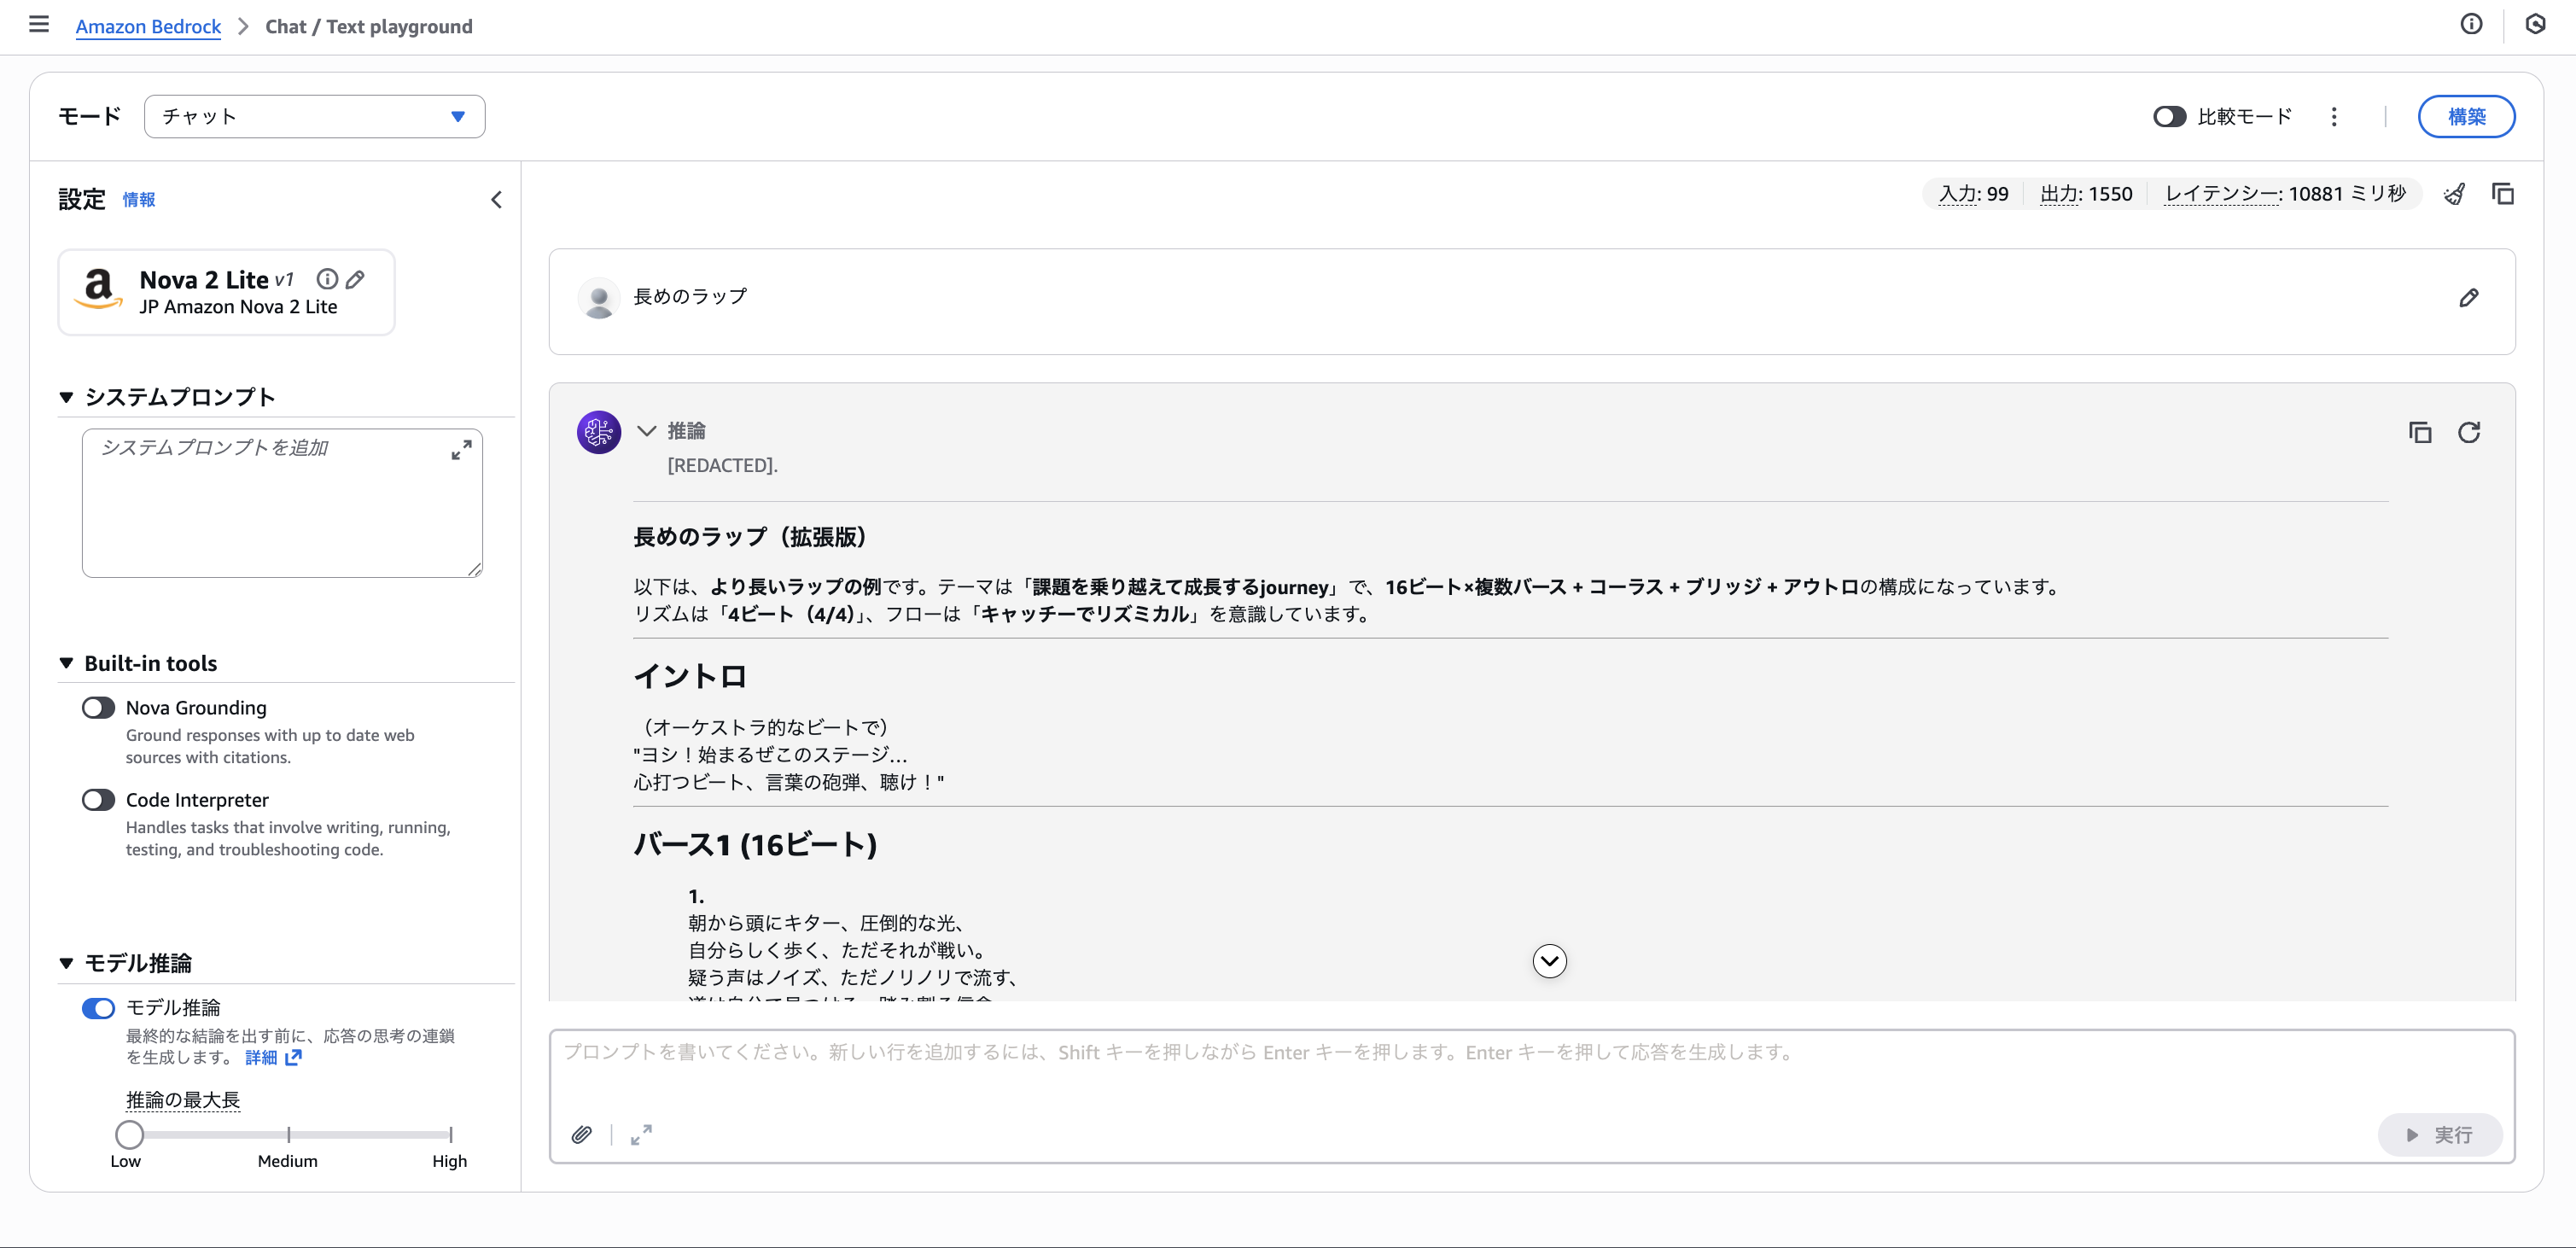This screenshot has height=1248, width=2576.
Task: Copy the model response
Action: coord(2420,432)
